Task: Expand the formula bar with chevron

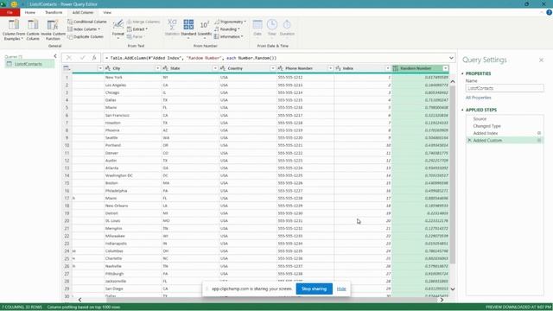Action: click(451, 58)
